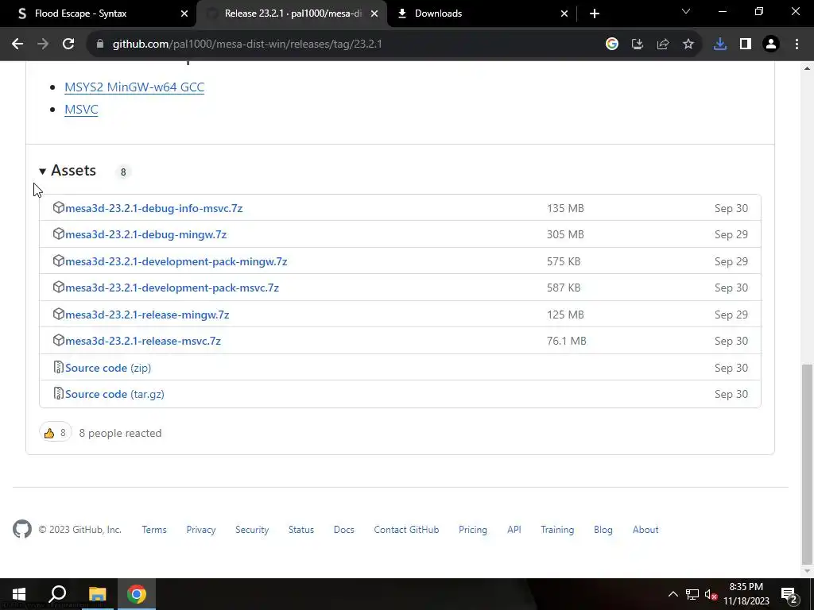Open footer Terms link
Image resolution: width=814 pixels, height=610 pixels.
(154, 530)
